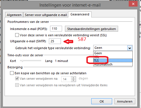This screenshot has height=108, width=141.
Task: Open 'Server voor uitgaande e-mail' tab
Action: point(46,15)
